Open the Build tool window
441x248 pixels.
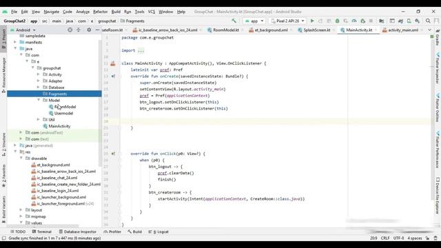(135, 231)
